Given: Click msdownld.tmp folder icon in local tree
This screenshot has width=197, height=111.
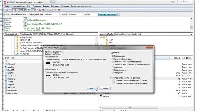Looking at the screenshot, I should tap(18, 37).
